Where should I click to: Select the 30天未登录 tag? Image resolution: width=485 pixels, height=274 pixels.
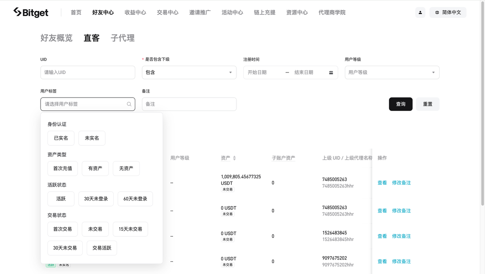coord(96,199)
